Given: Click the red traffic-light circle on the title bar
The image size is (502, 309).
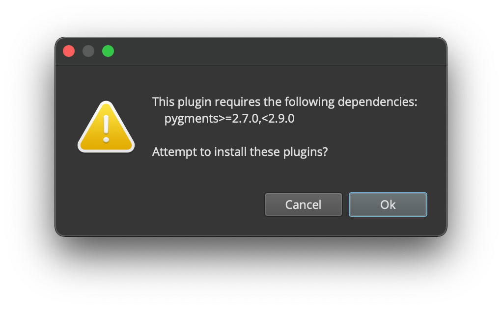Looking at the screenshot, I should click(x=69, y=51).
